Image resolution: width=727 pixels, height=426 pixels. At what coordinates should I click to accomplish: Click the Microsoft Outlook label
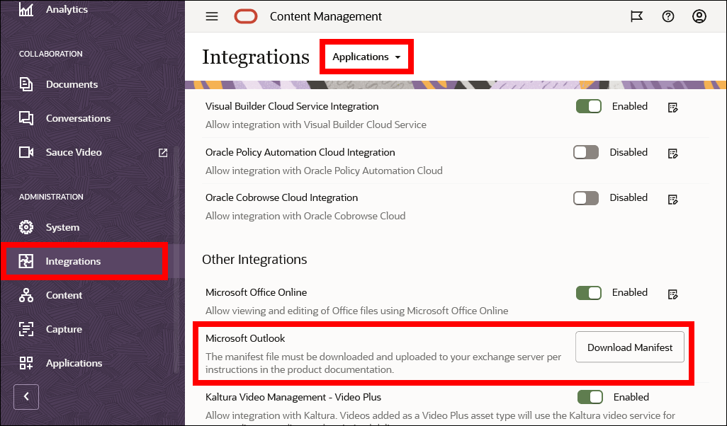[x=245, y=338]
